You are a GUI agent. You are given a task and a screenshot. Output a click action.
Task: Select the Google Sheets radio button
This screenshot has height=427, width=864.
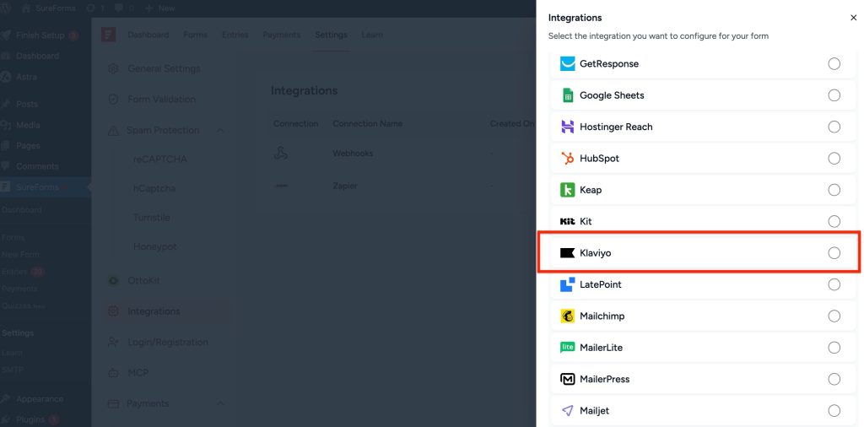pos(834,95)
